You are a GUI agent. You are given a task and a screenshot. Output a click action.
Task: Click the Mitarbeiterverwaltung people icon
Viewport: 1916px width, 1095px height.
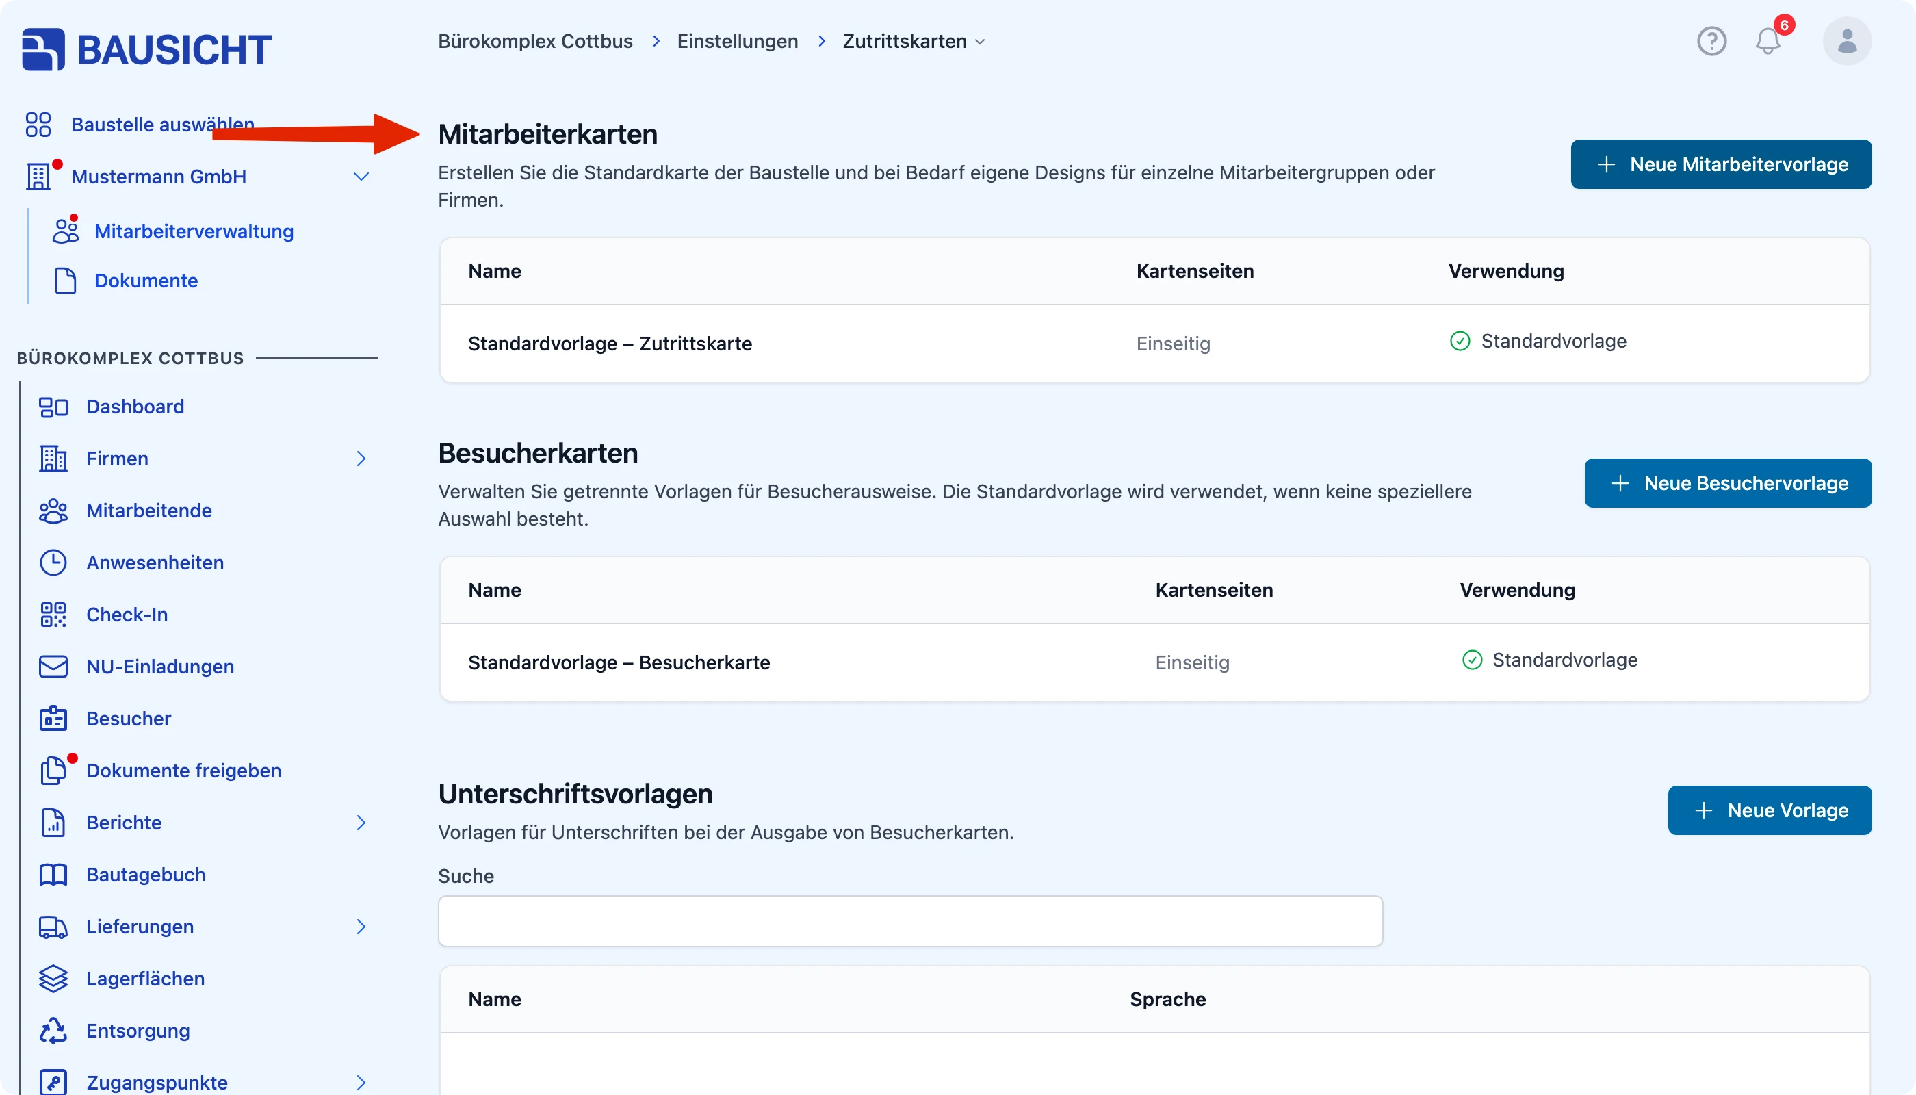tap(66, 231)
